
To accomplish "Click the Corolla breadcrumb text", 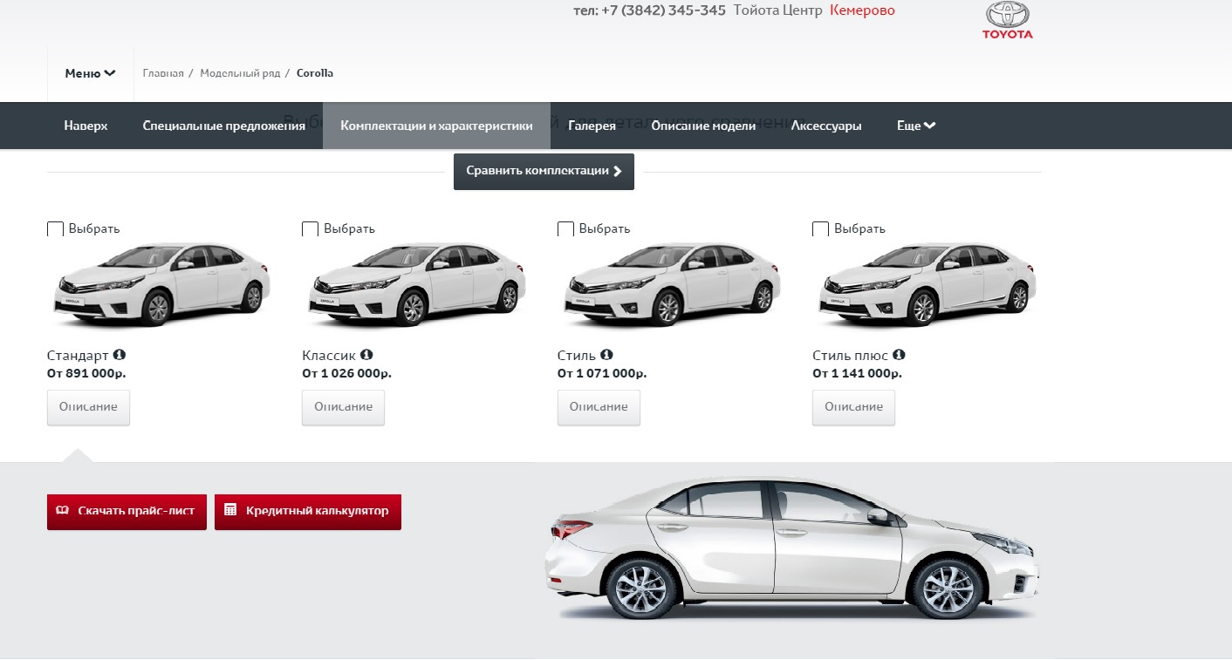I will (315, 73).
